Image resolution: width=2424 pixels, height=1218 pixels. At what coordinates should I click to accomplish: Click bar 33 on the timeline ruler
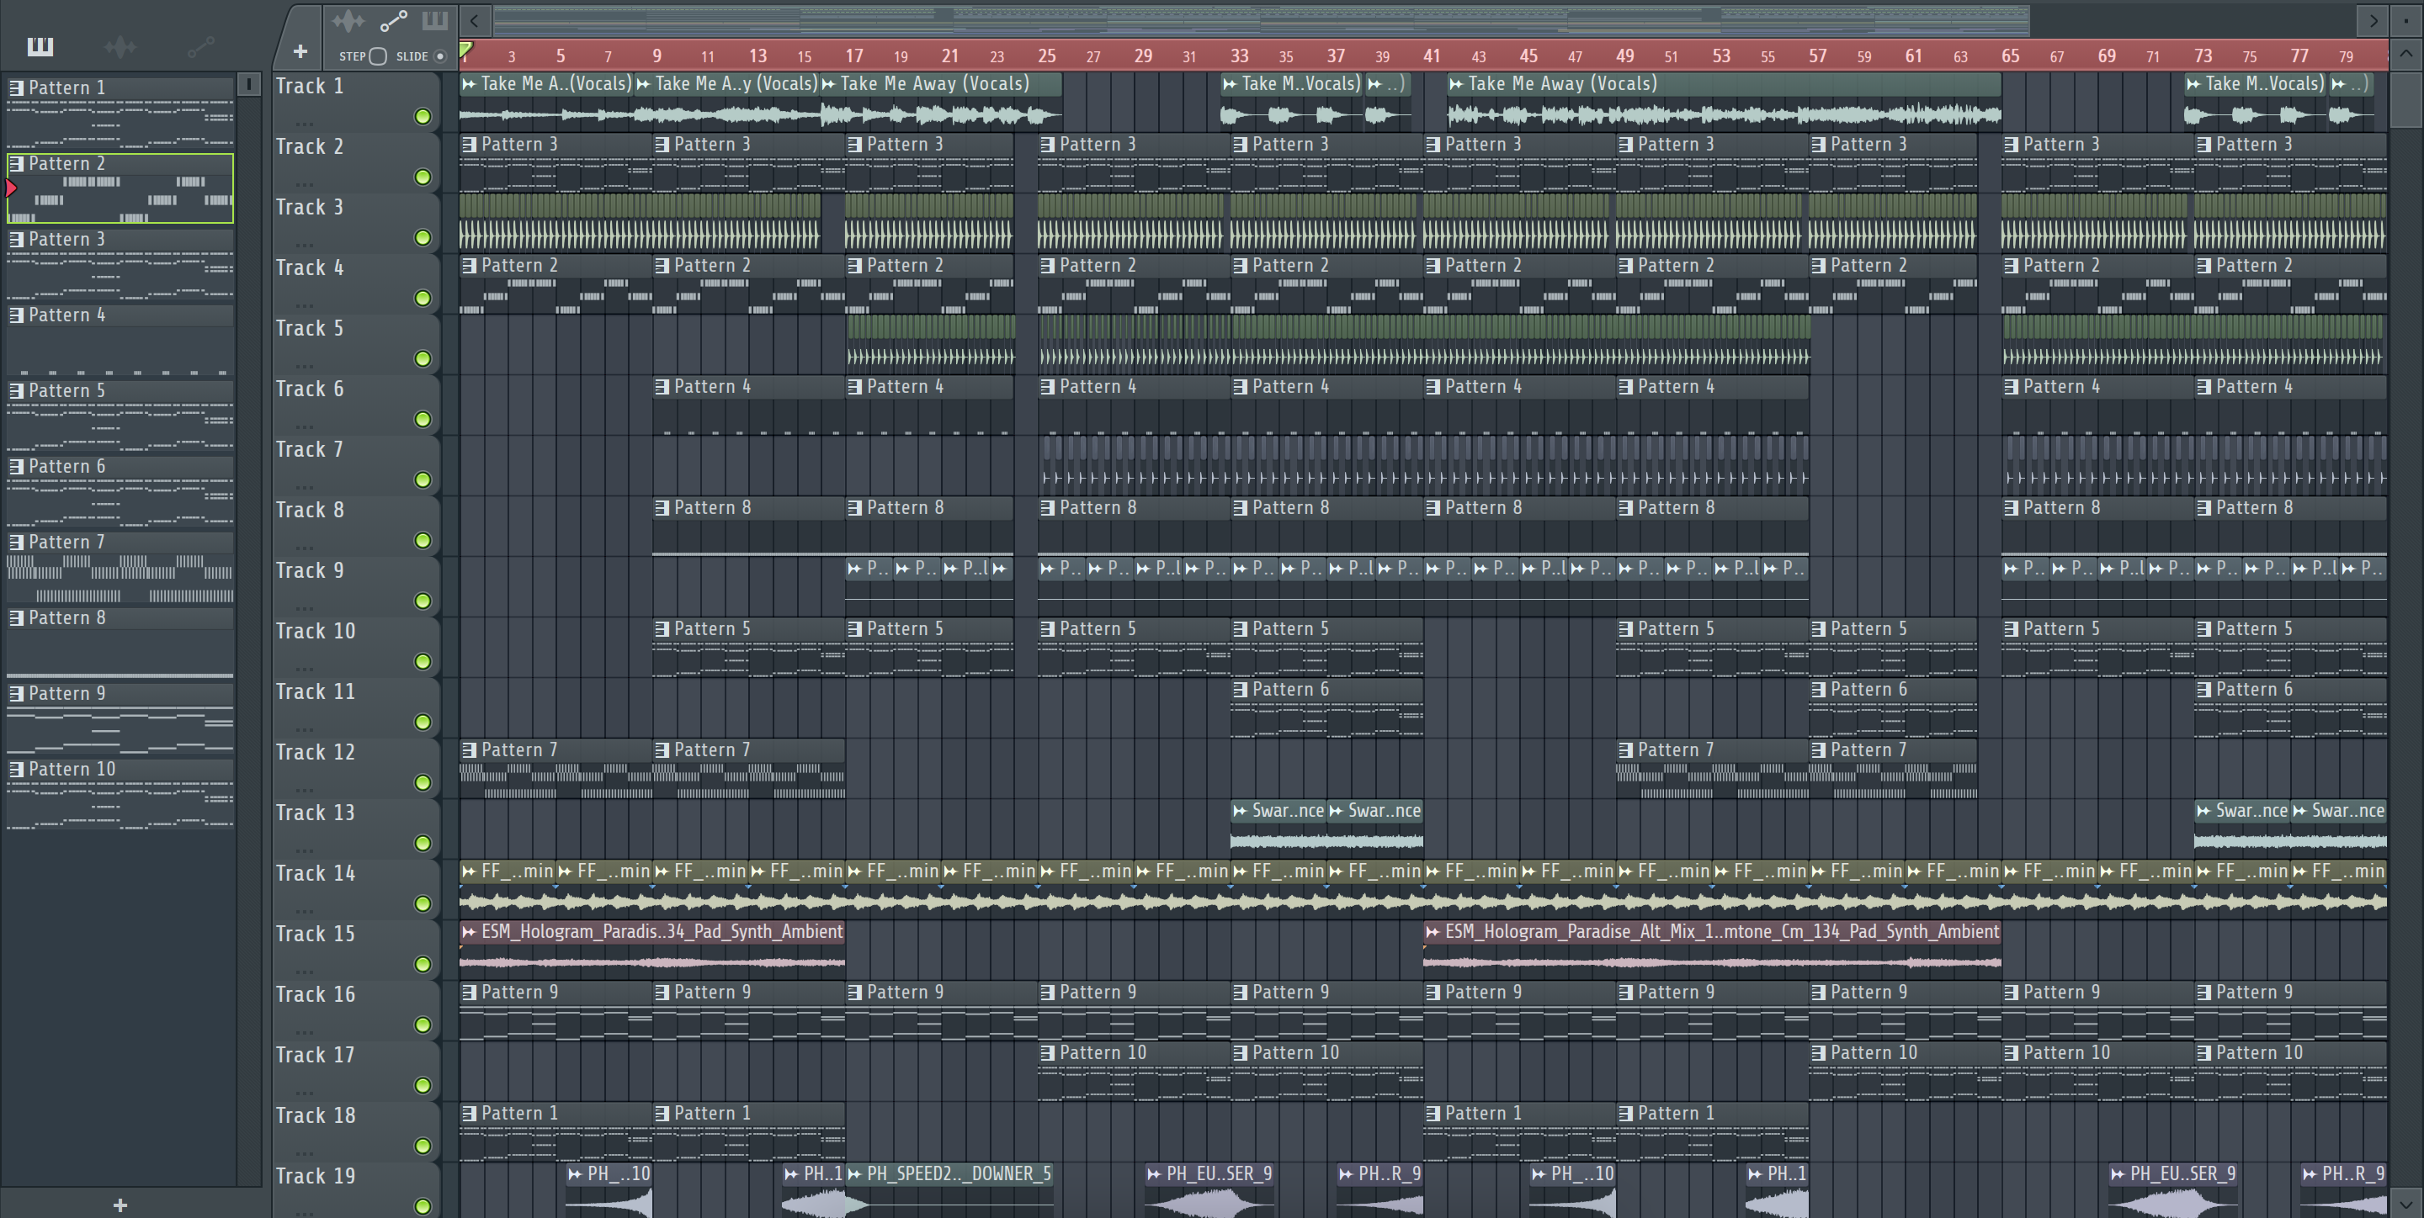[x=1239, y=56]
